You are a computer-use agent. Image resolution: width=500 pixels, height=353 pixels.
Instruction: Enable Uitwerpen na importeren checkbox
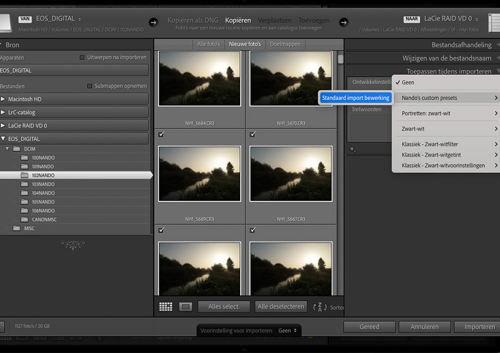82,57
